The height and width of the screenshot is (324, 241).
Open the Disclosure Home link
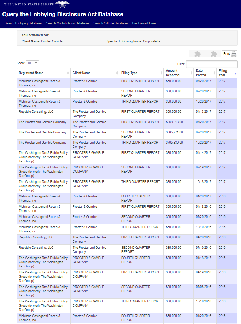[x=144, y=23]
